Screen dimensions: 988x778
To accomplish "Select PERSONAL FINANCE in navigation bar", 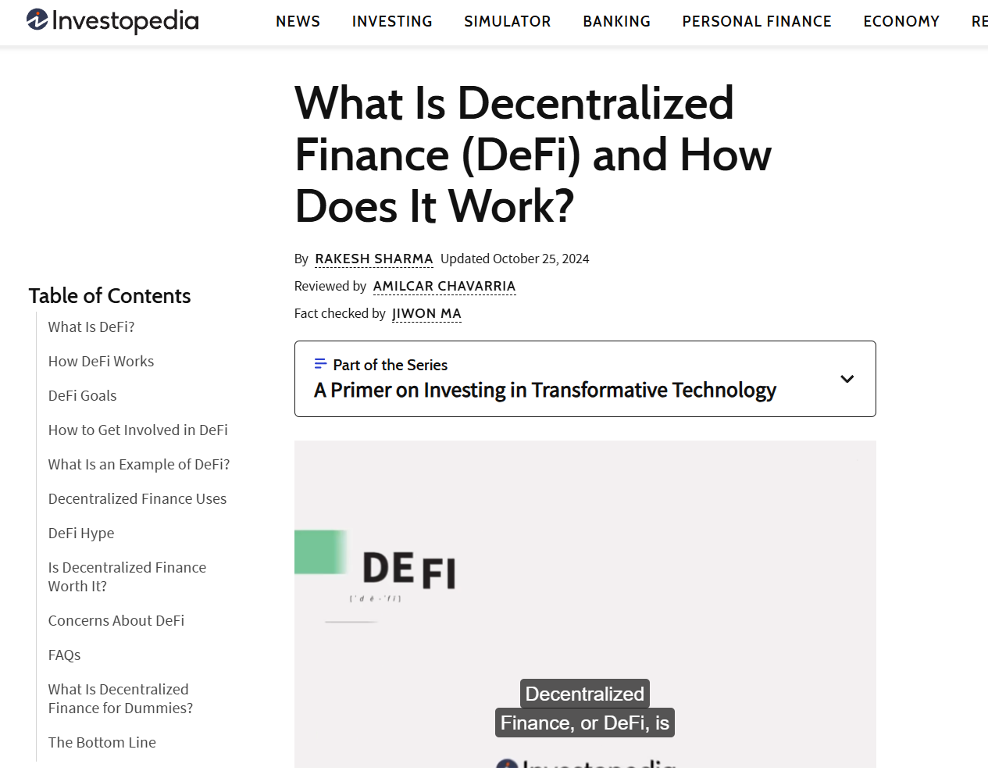I will [757, 22].
